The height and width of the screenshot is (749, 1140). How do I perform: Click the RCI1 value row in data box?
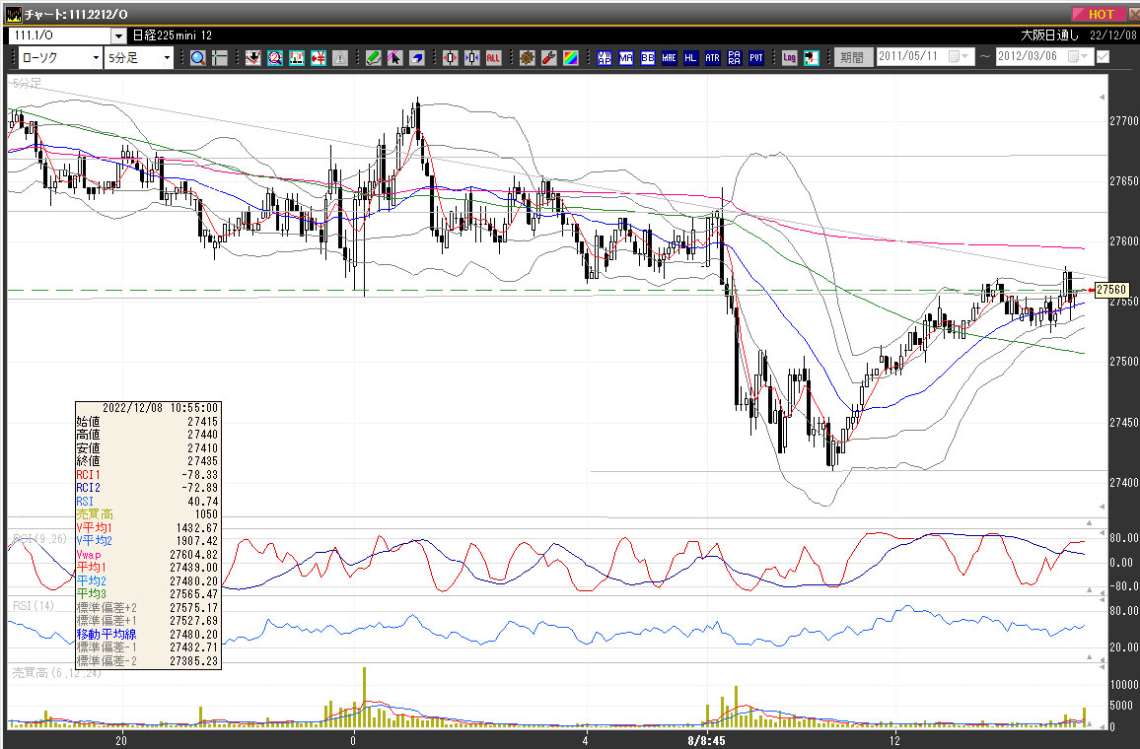148,474
